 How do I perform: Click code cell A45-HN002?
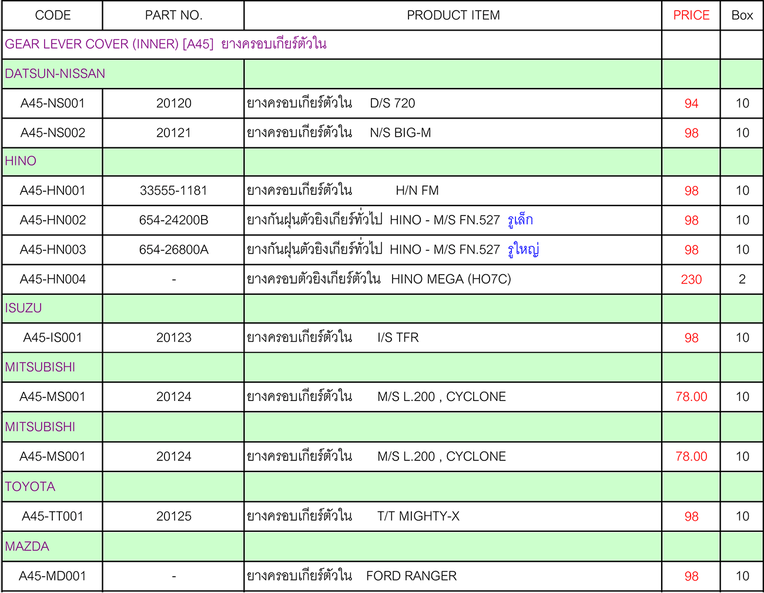click(x=53, y=220)
